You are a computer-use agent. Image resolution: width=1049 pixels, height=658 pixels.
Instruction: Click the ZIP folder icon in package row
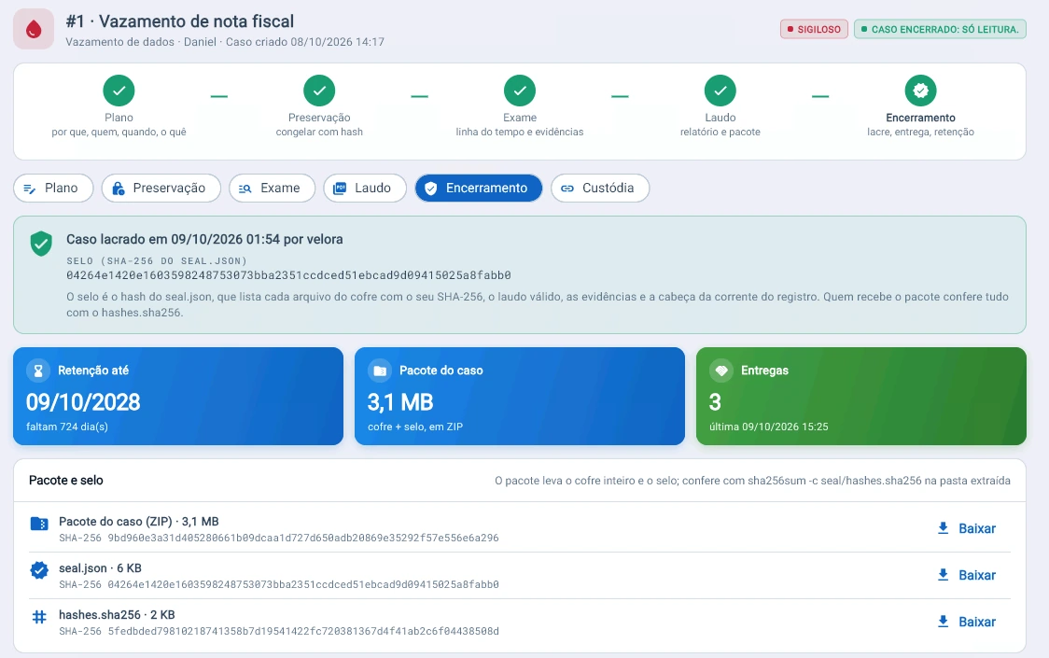[39, 524]
